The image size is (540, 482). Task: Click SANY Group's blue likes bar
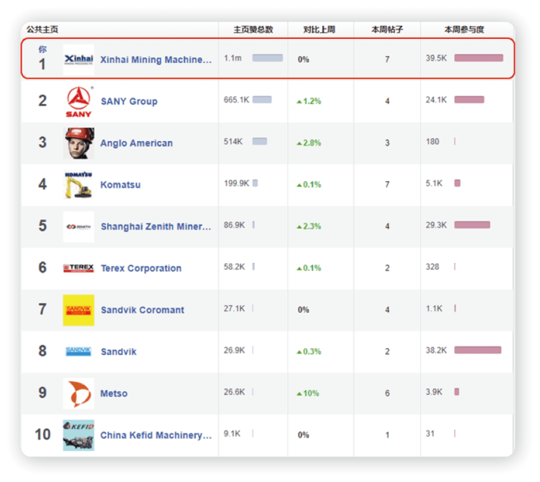262,99
